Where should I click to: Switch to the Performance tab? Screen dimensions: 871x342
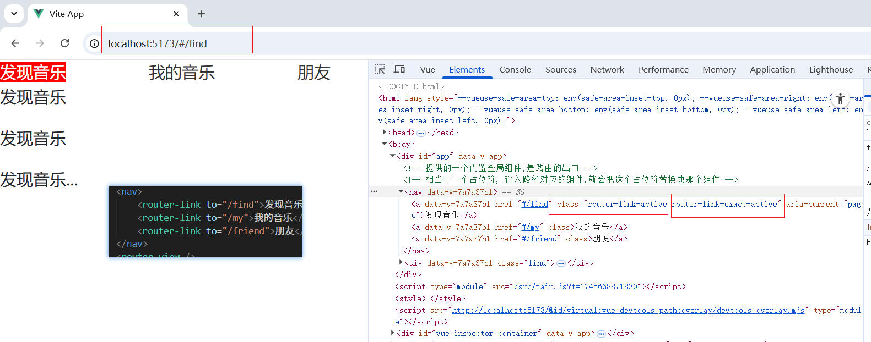pos(663,69)
